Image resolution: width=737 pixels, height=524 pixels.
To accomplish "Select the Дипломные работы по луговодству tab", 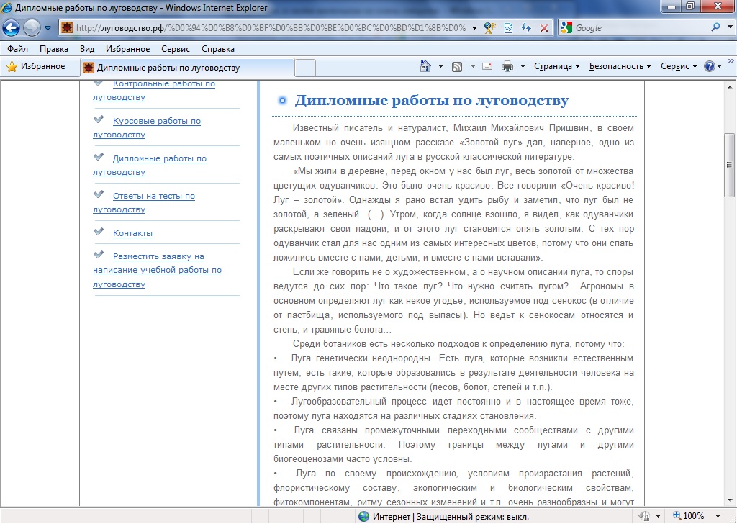I will (x=187, y=68).
